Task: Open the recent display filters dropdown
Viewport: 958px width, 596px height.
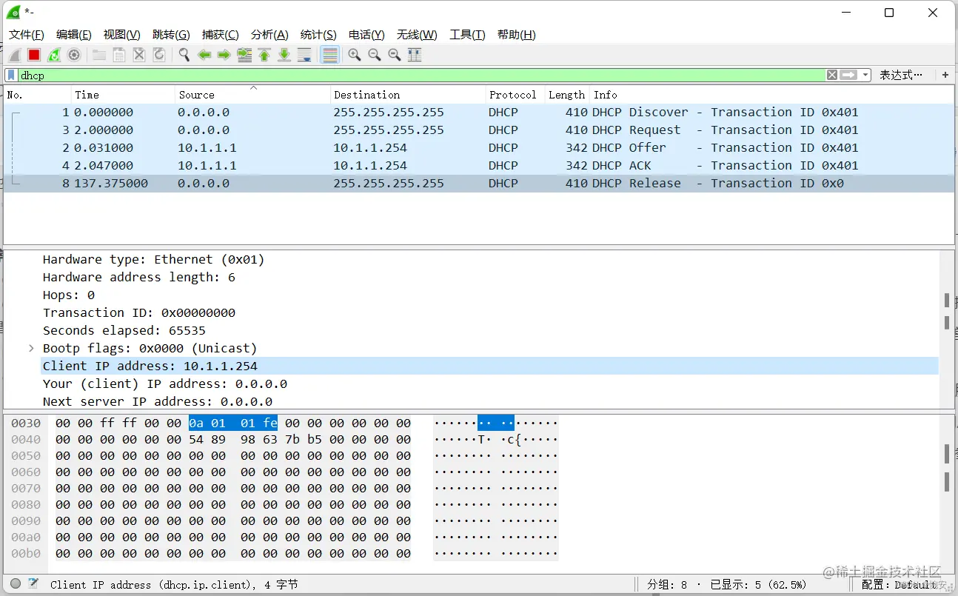Action: click(x=865, y=75)
